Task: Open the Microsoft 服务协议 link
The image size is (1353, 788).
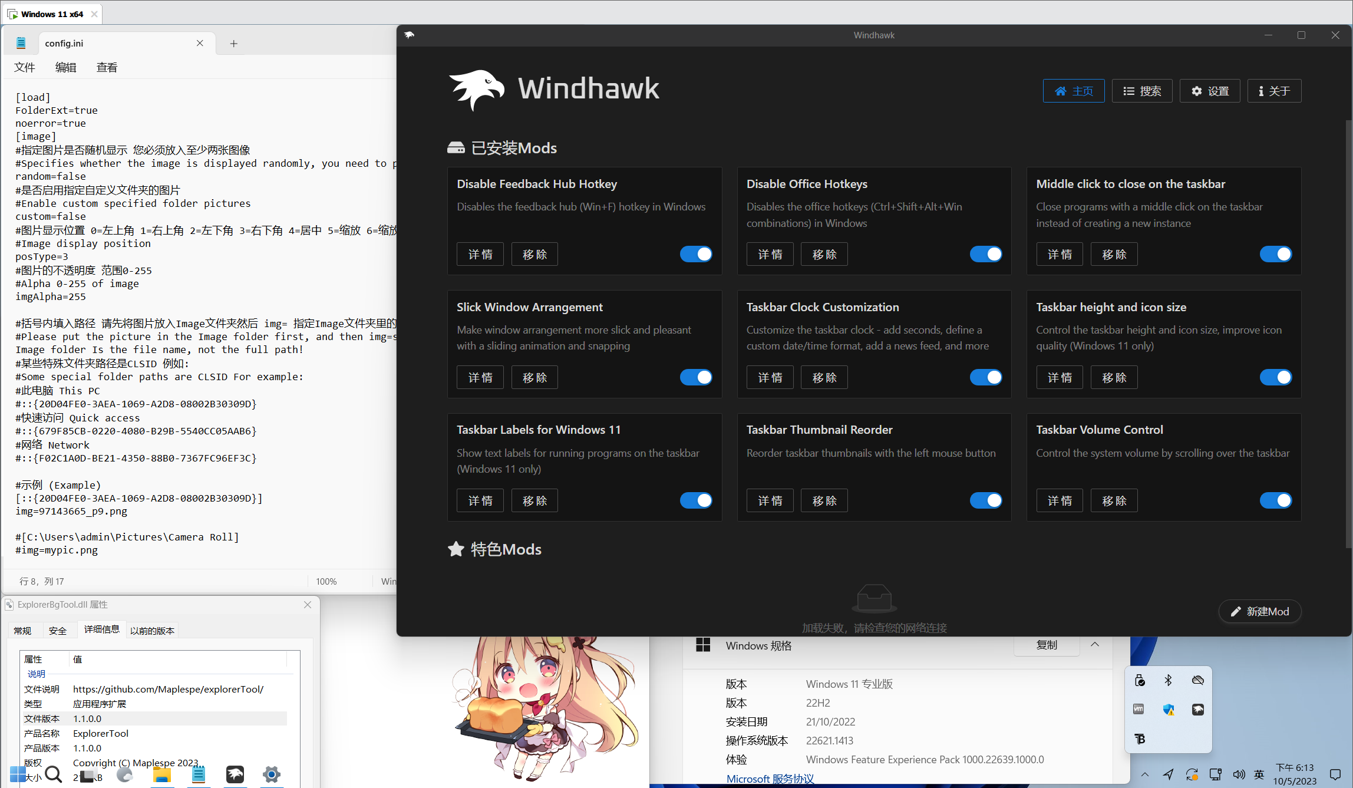Action: tap(770, 779)
